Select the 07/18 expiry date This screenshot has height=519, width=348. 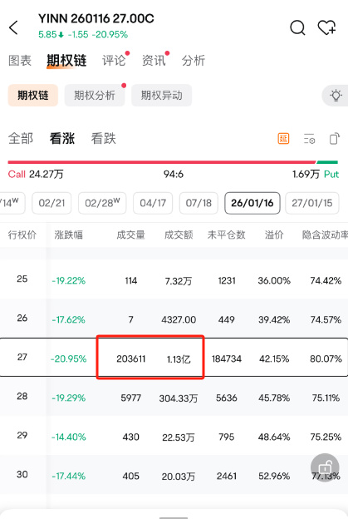pyautogui.click(x=199, y=203)
